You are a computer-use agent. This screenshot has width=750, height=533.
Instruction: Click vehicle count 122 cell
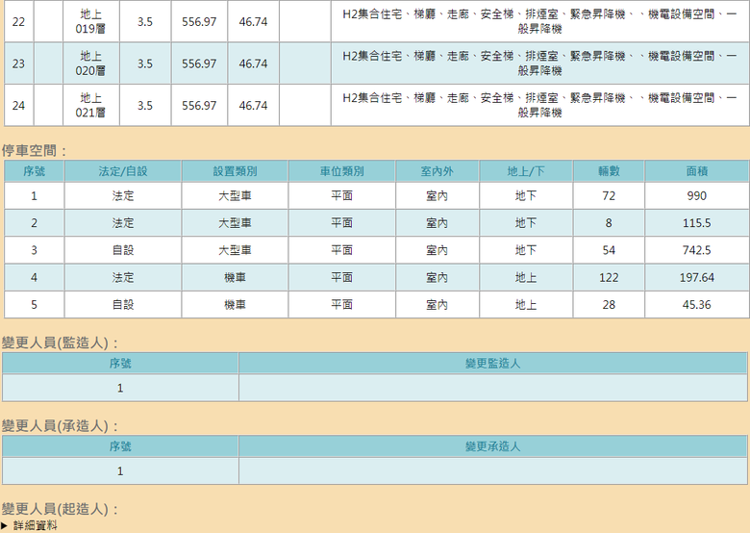[x=609, y=277]
